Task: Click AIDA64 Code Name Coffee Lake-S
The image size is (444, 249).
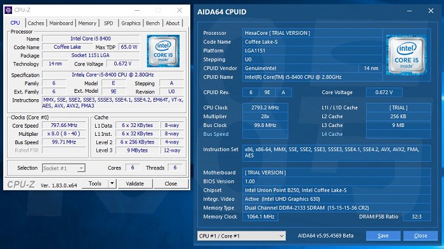Action: (x=312, y=42)
